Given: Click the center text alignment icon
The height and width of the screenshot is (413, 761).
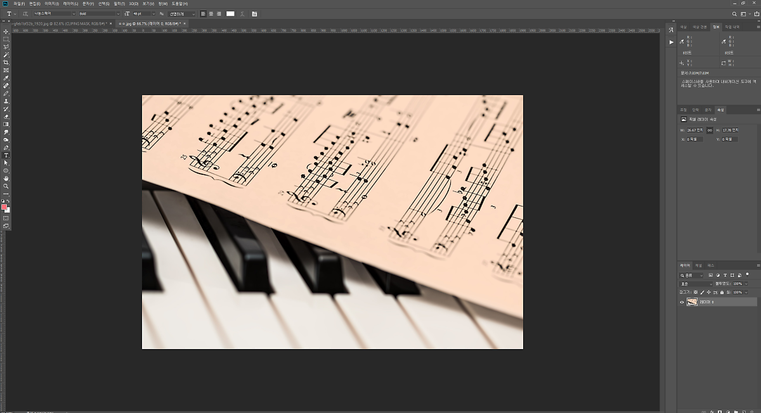Looking at the screenshot, I should [x=211, y=13].
